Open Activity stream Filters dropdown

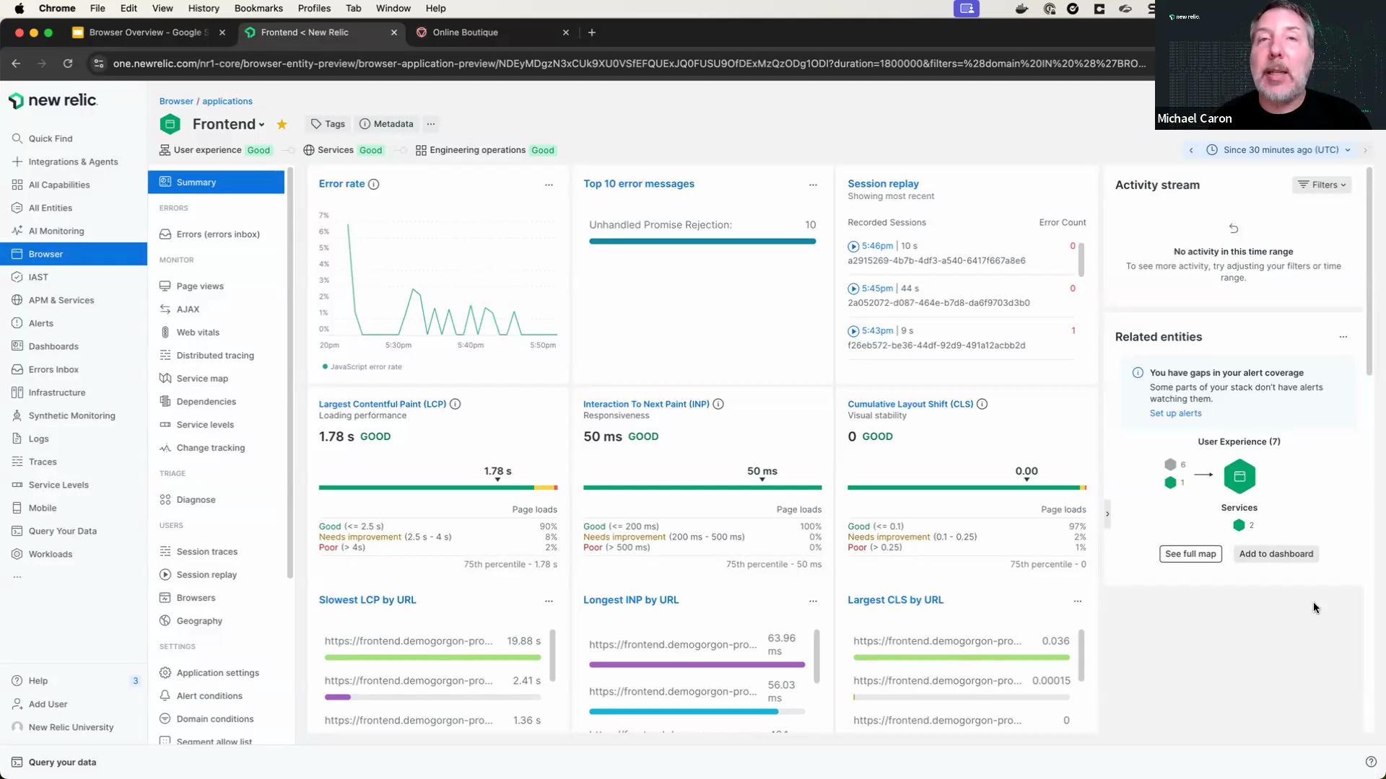point(1322,185)
